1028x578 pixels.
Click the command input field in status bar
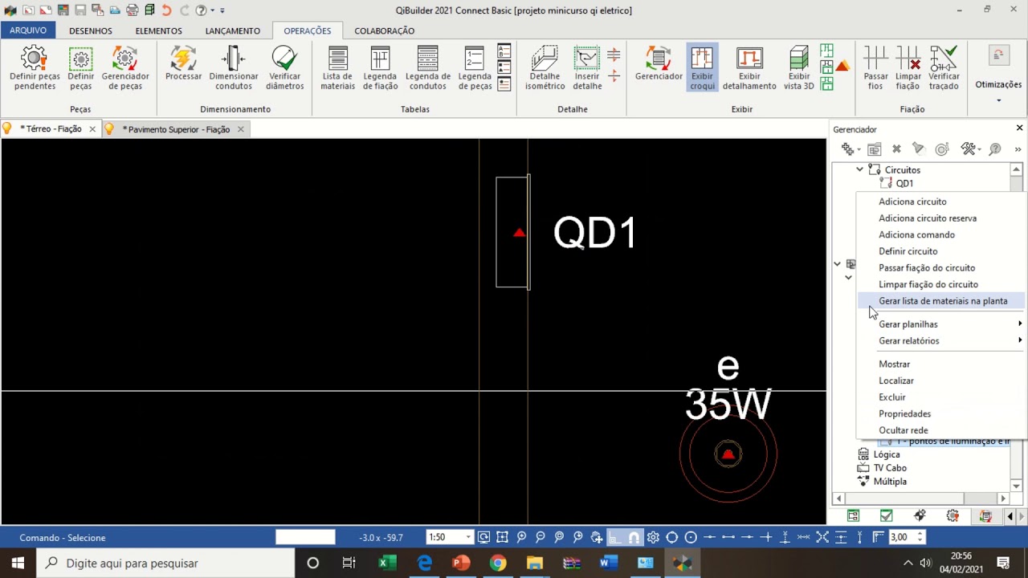tap(305, 538)
